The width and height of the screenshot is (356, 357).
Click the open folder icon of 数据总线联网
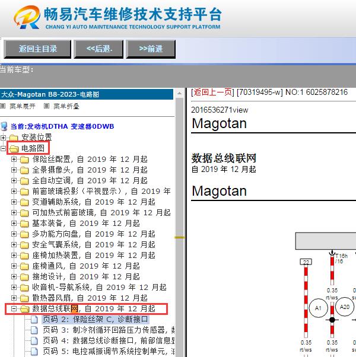tap(24, 309)
